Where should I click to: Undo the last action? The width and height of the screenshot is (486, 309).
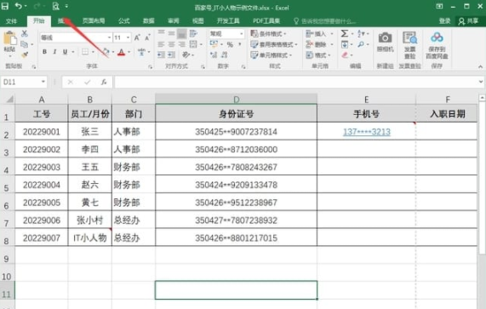[18, 6]
